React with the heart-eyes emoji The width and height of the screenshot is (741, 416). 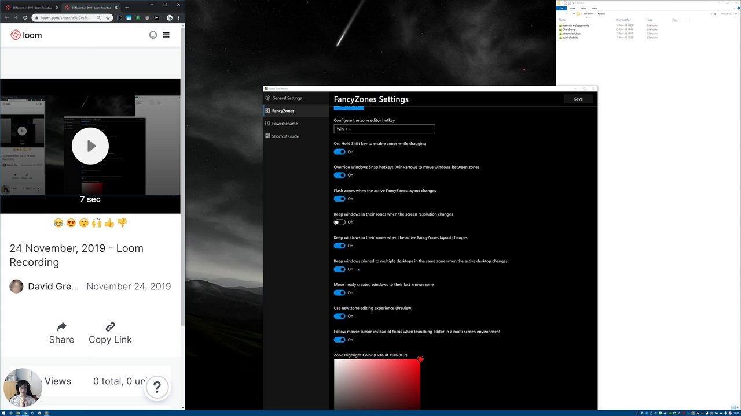pos(71,223)
